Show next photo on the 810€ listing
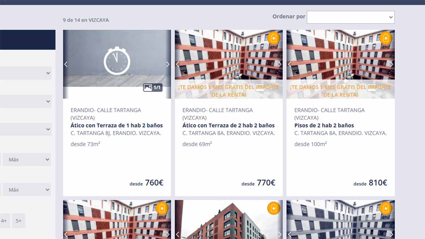Viewport: 425px width, 239px height. (391, 64)
